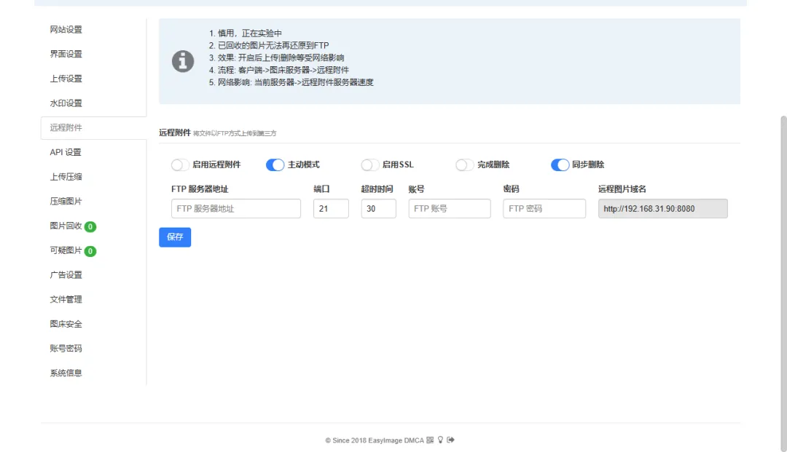Screen dimensions: 787x452
Task: Select 水印设置 from the sidebar
Action: [x=66, y=103]
